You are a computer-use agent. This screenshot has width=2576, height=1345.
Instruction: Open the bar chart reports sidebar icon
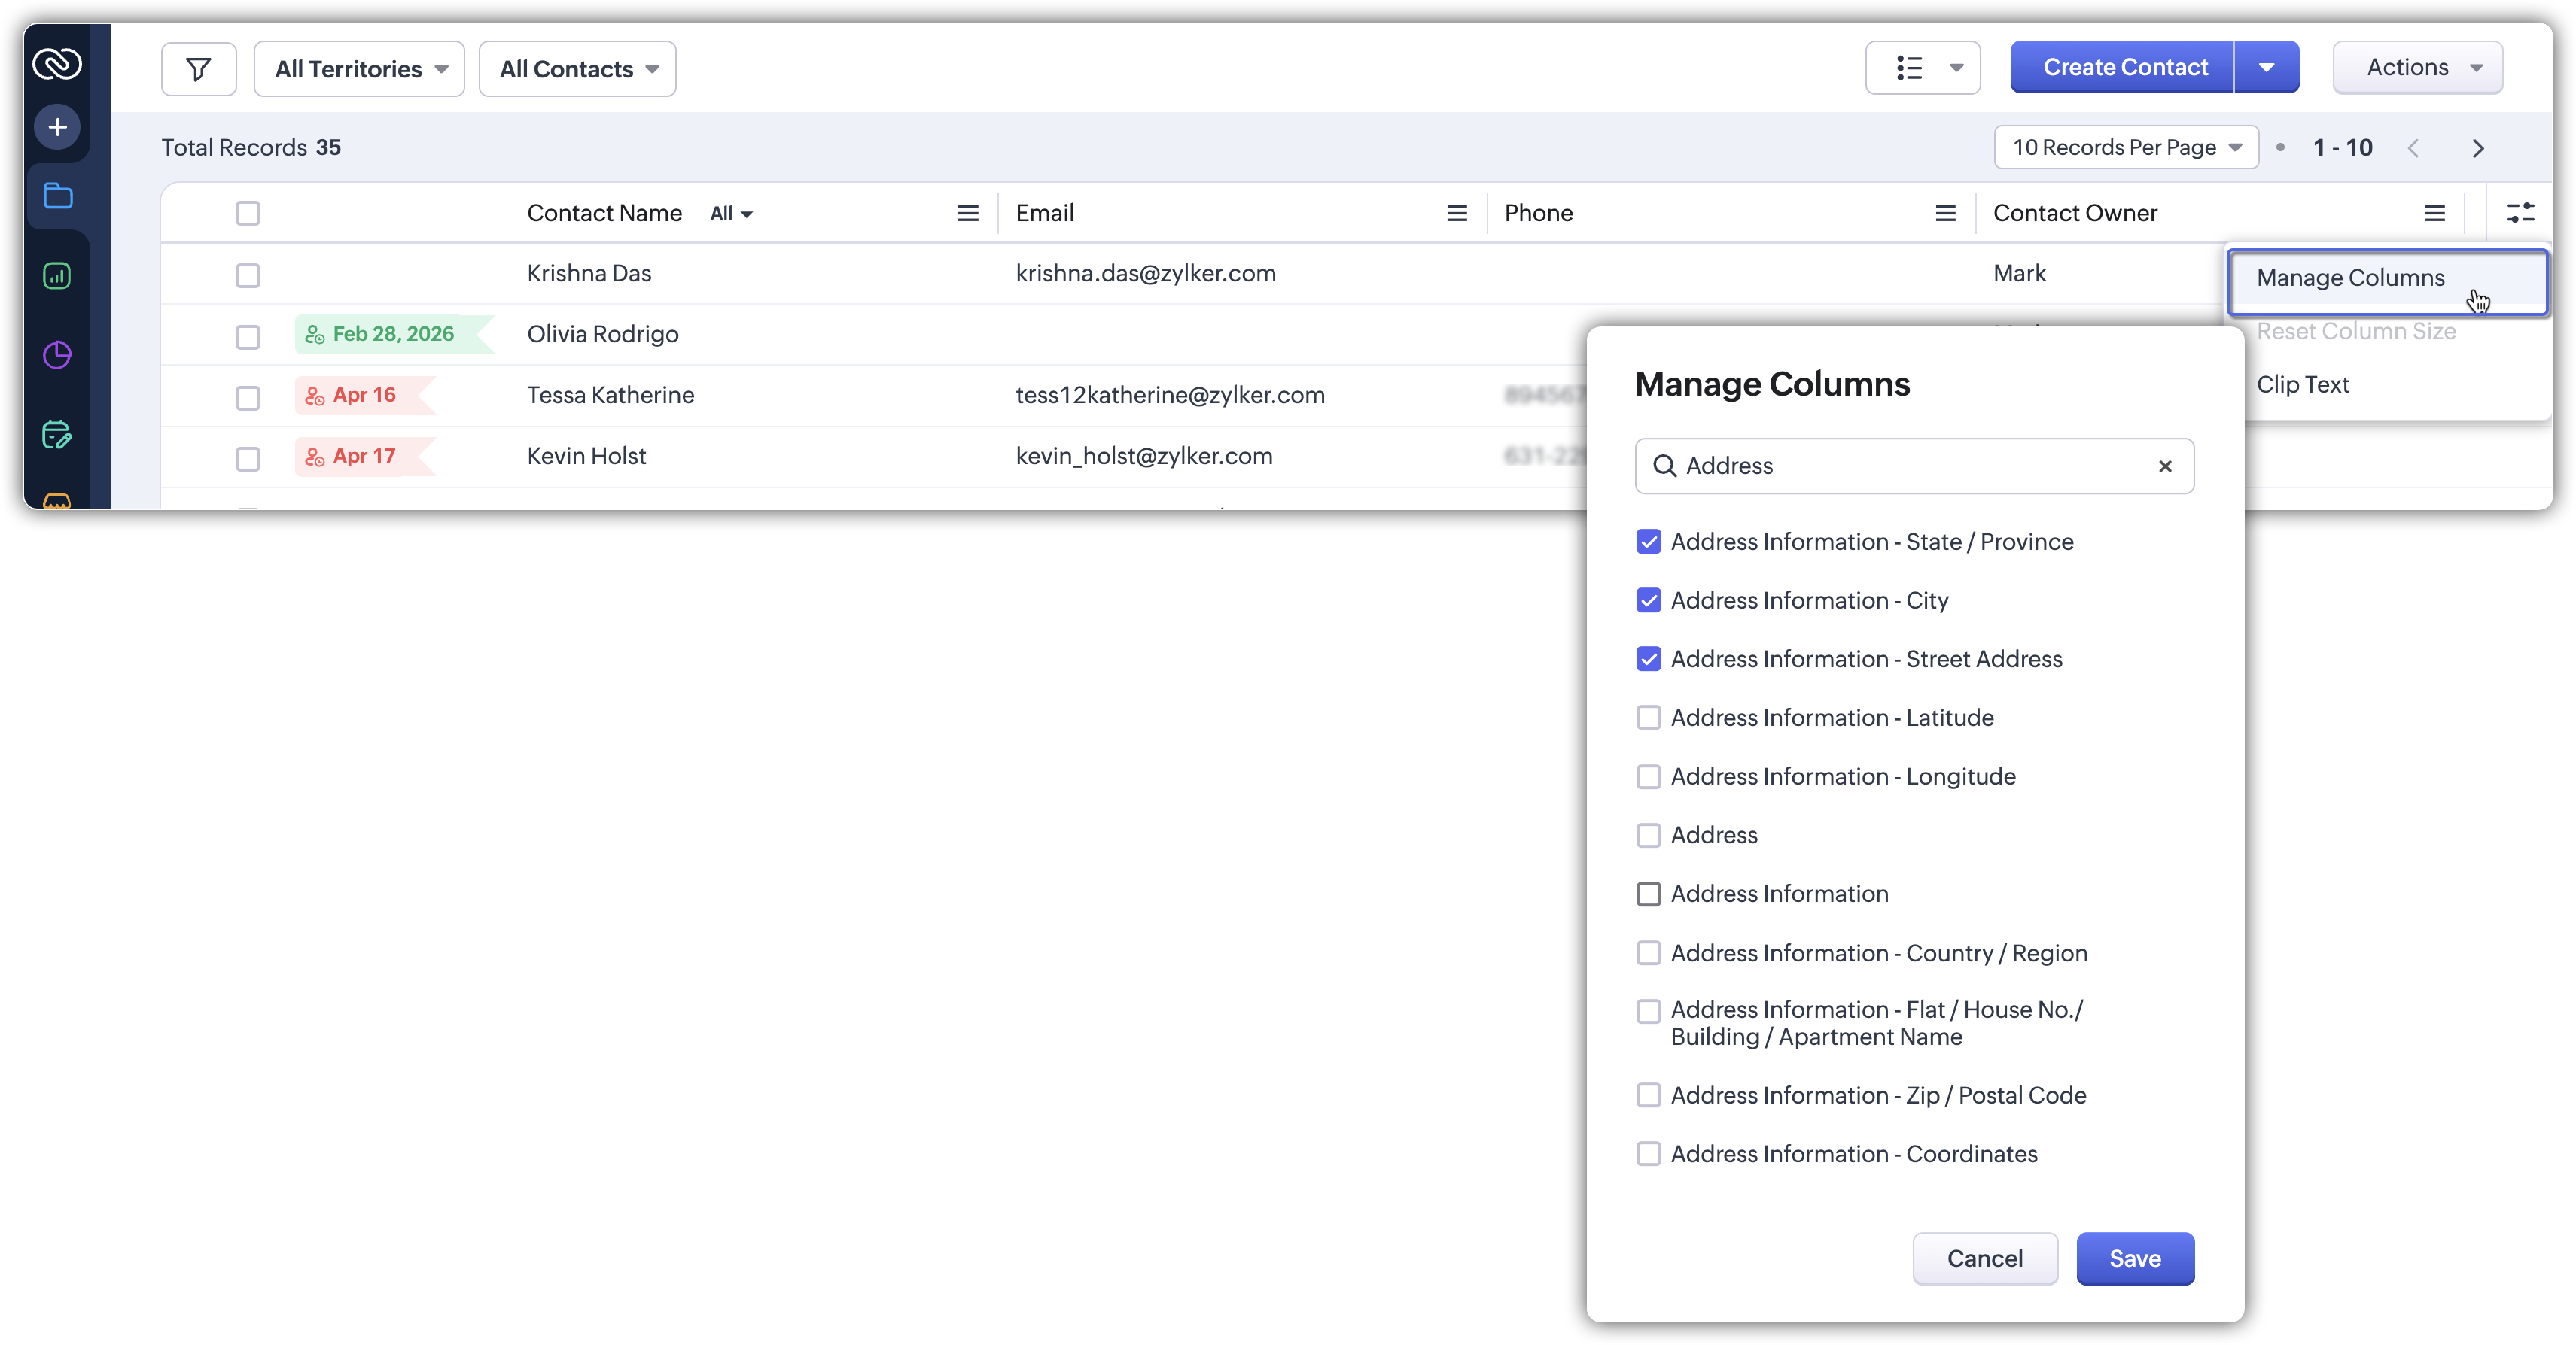[x=58, y=276]
